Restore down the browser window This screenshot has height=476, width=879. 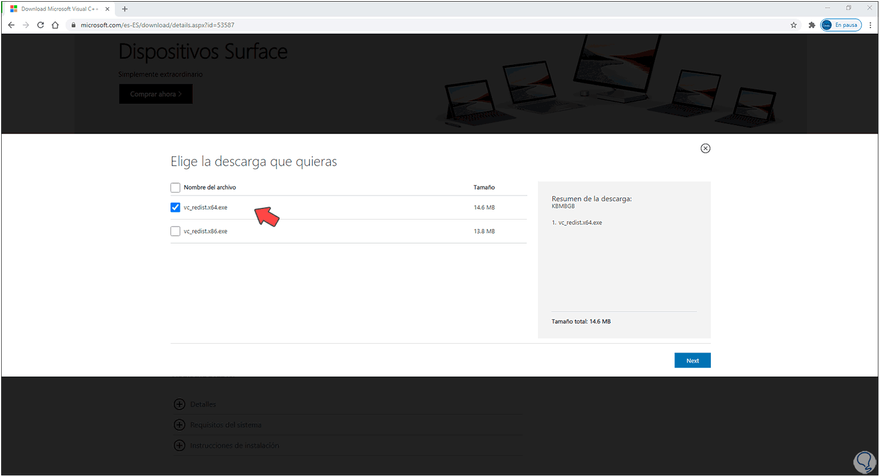tap(849, 8)
